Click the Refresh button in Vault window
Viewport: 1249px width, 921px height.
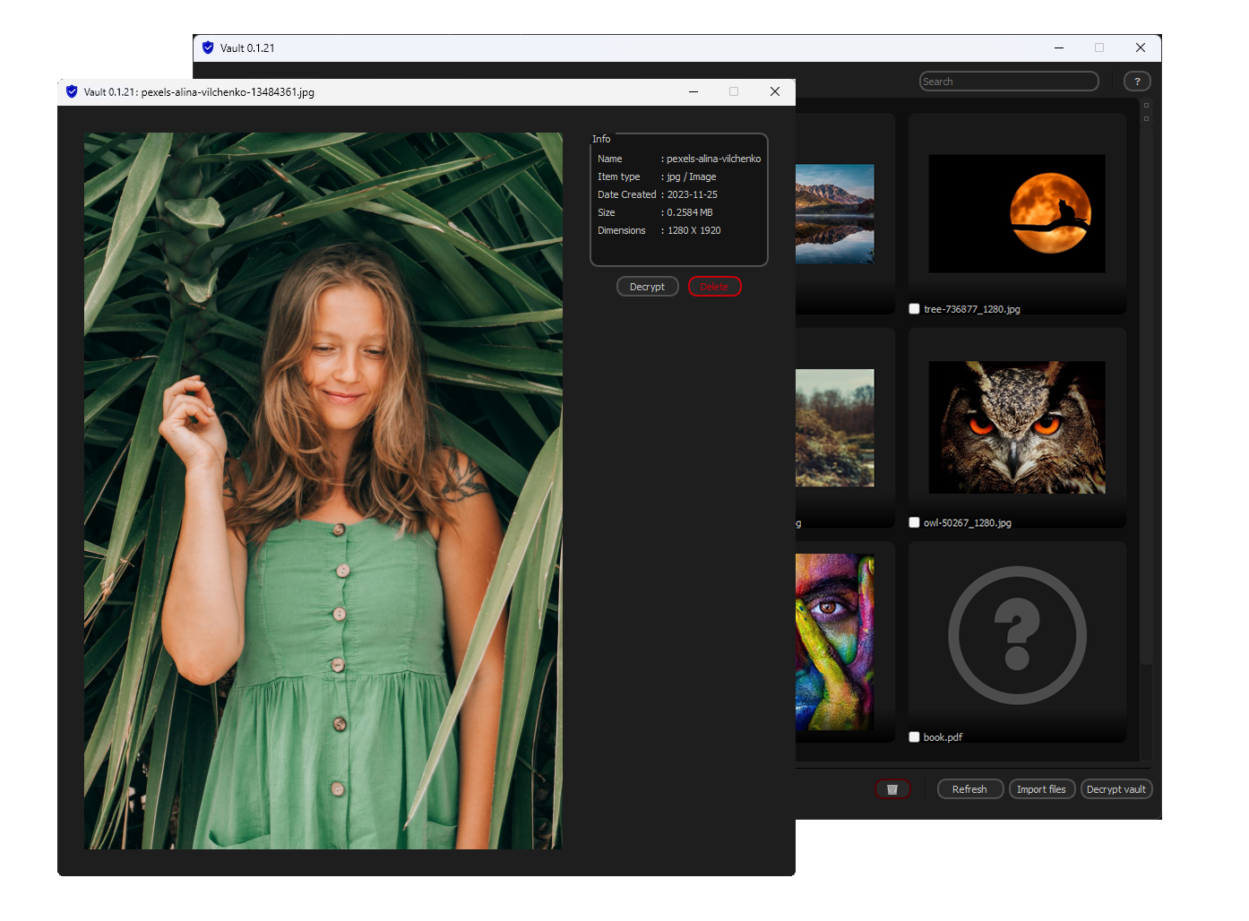click(969, 789)
